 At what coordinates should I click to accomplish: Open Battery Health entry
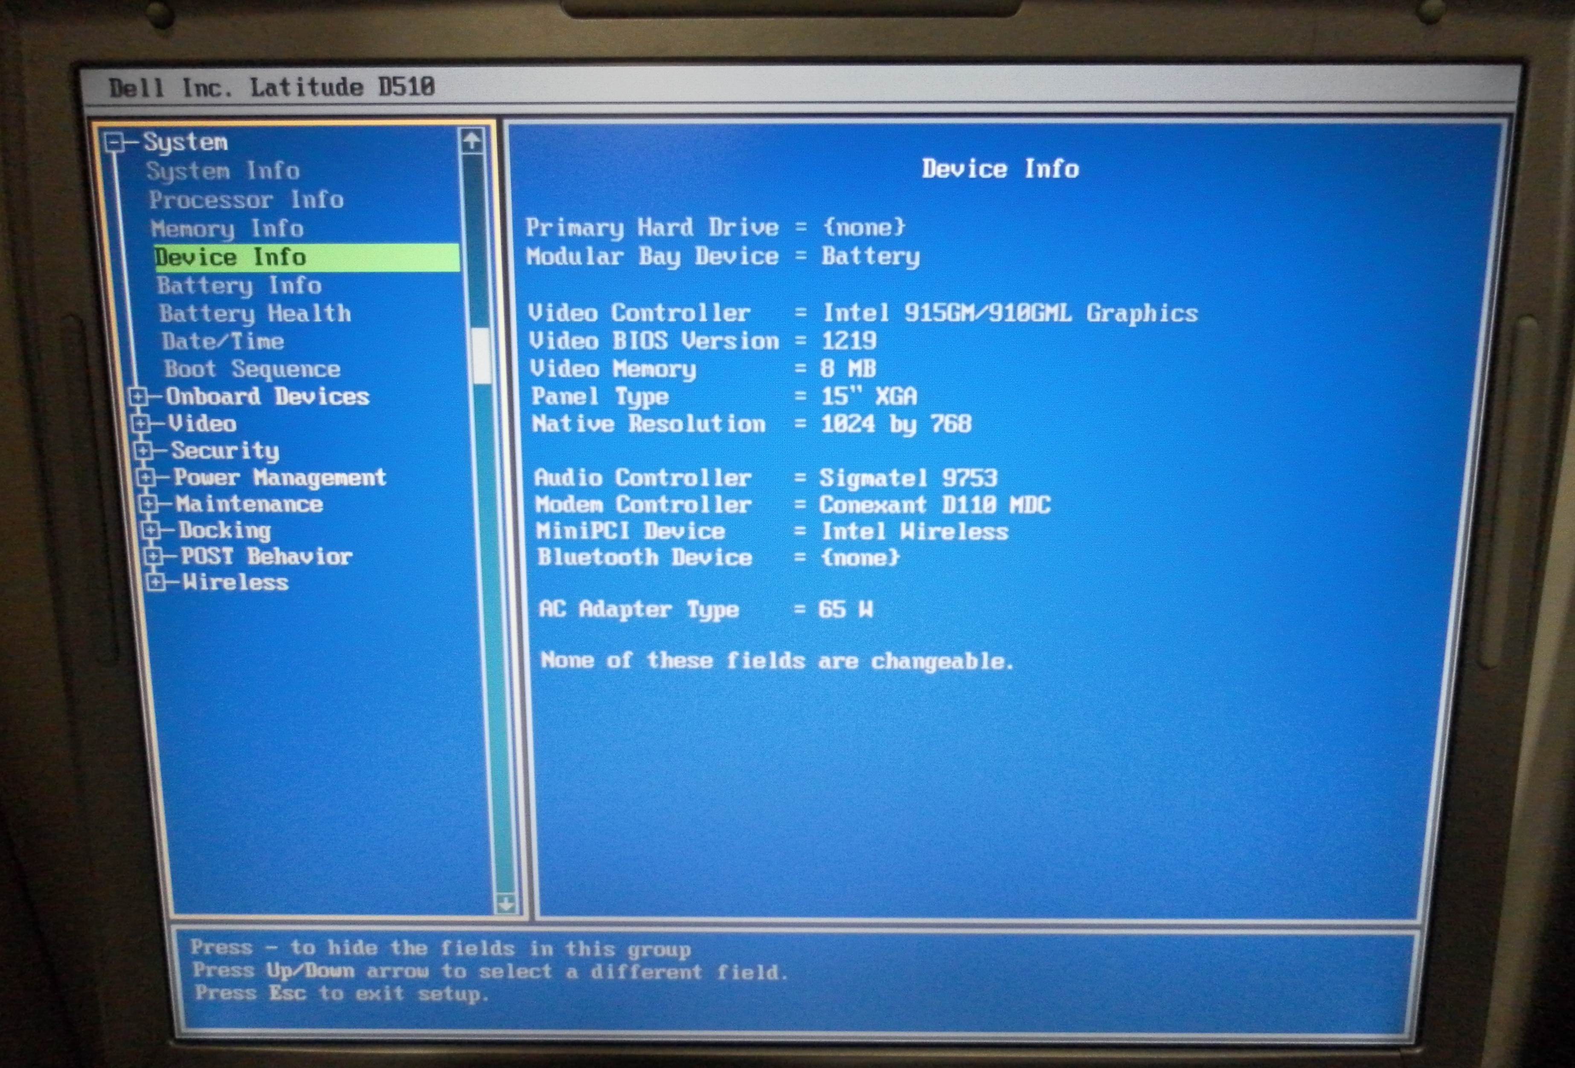pos(256,314)
